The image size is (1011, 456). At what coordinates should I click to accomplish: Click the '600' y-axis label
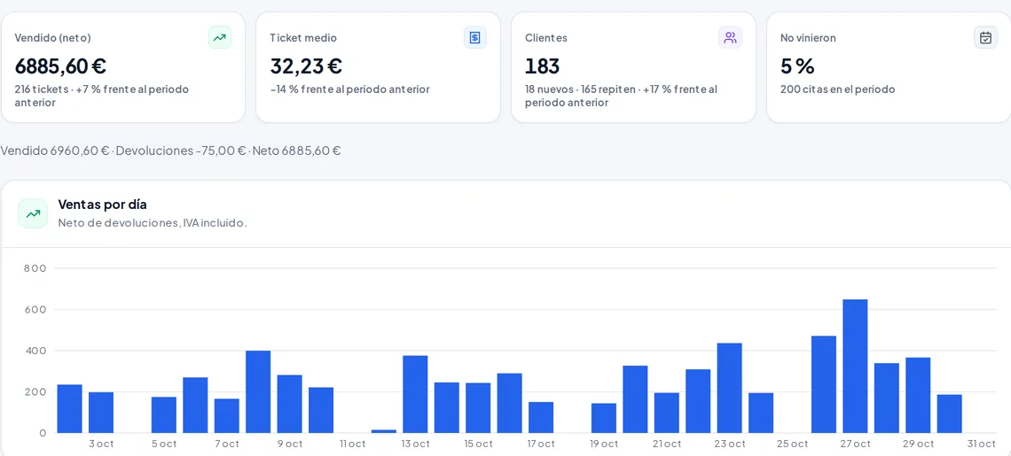point(35,309)
